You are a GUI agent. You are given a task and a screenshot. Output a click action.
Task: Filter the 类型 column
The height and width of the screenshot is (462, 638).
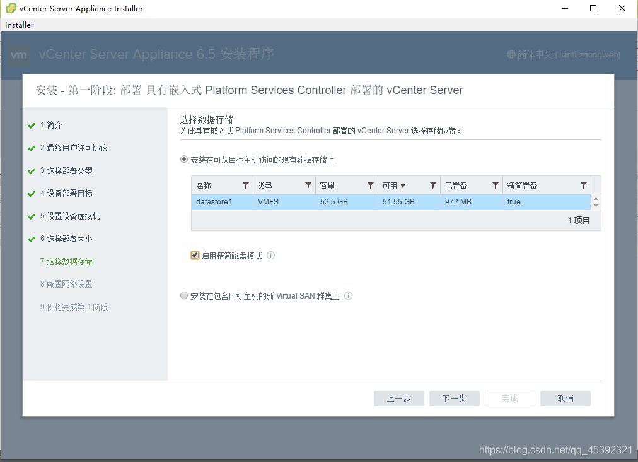[x=308, y=186]
